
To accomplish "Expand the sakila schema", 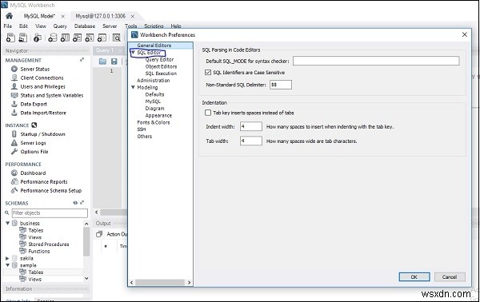I will pos(8,258).
